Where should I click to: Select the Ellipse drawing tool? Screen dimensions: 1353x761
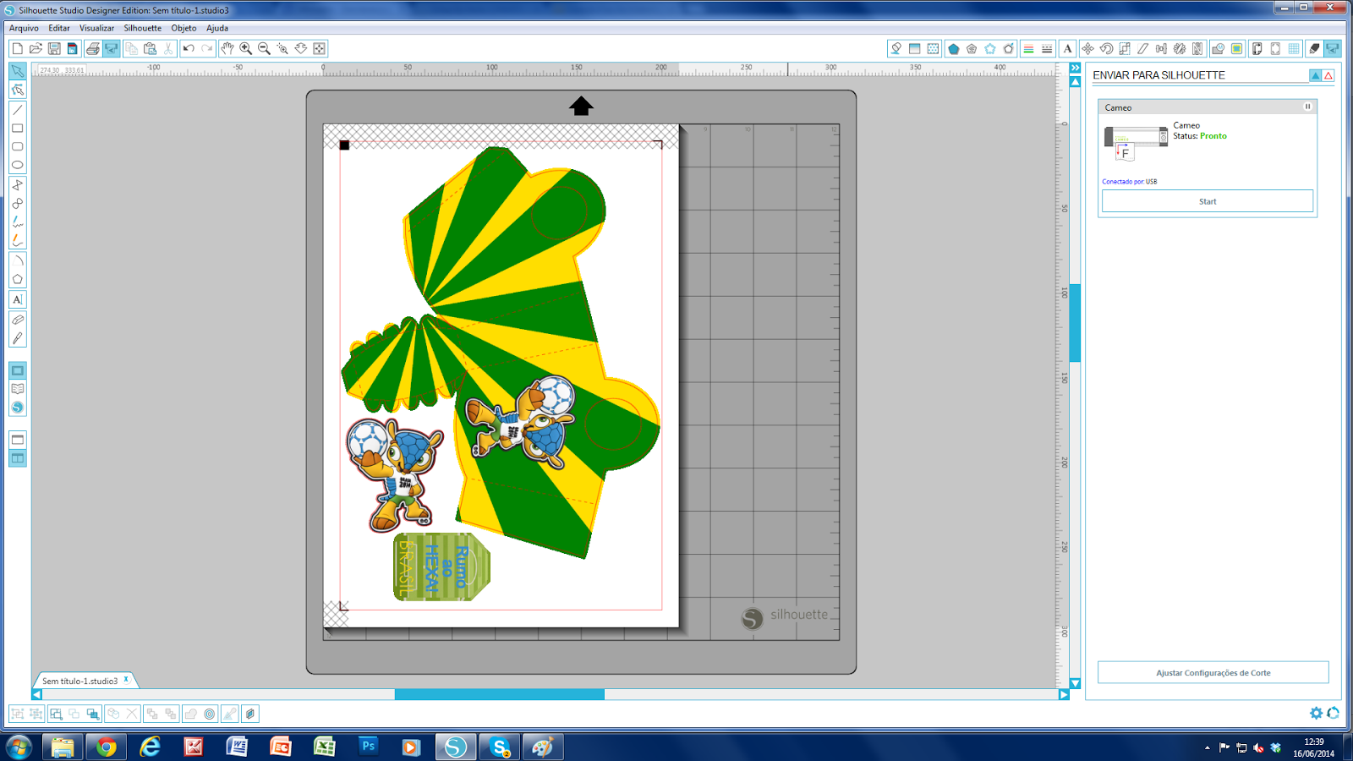coord(17,166)
